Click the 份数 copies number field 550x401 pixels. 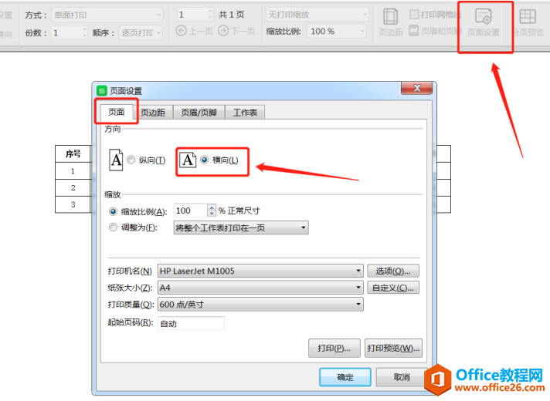(66, 32)
